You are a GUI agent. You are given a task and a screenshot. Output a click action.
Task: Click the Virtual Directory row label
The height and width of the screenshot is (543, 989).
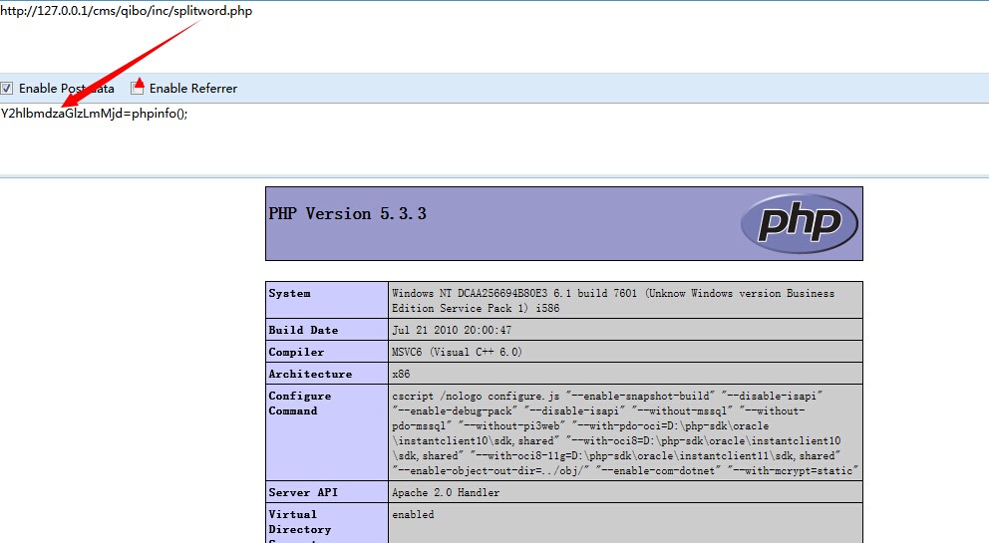300,521
